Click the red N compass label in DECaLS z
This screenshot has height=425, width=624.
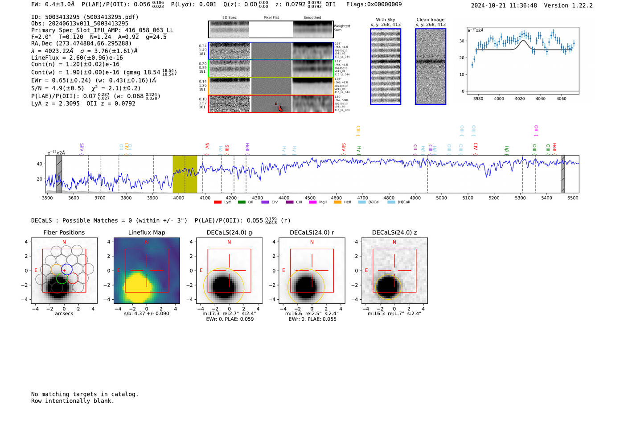(x=394, y=242)
